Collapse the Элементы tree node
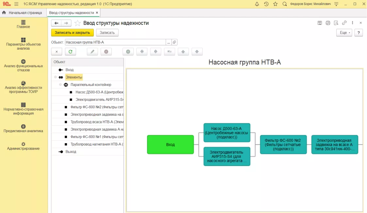 (x=56, y=77)
